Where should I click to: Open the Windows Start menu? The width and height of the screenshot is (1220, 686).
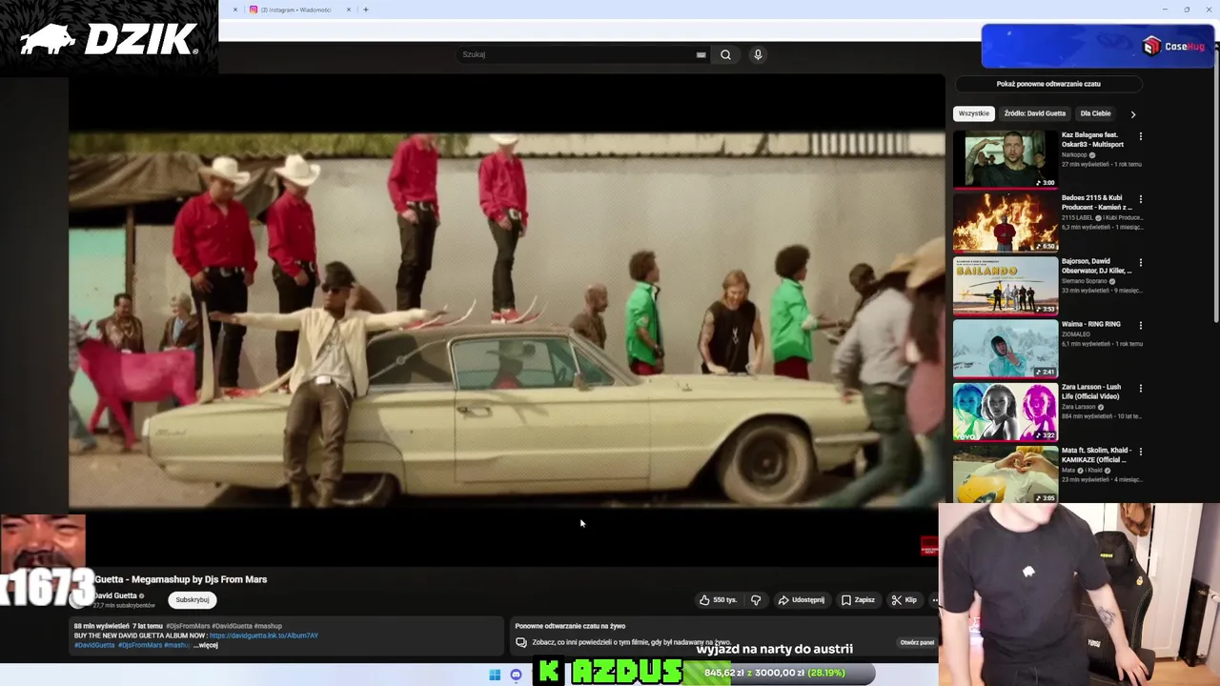coord(495,675)
